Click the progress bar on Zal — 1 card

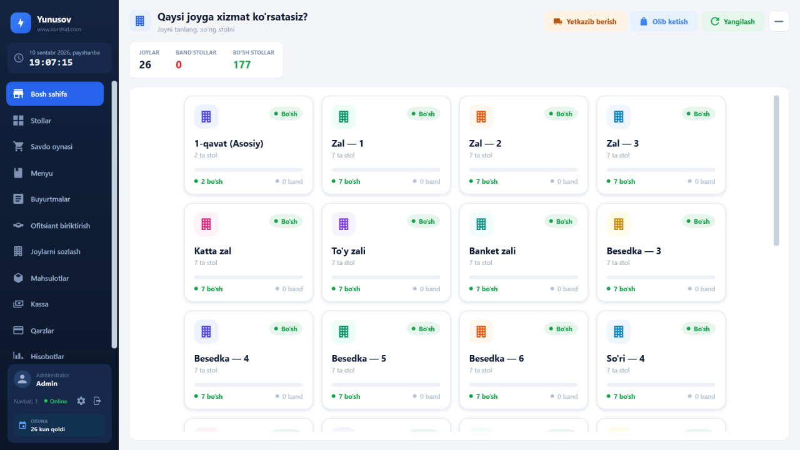point(386,169)
